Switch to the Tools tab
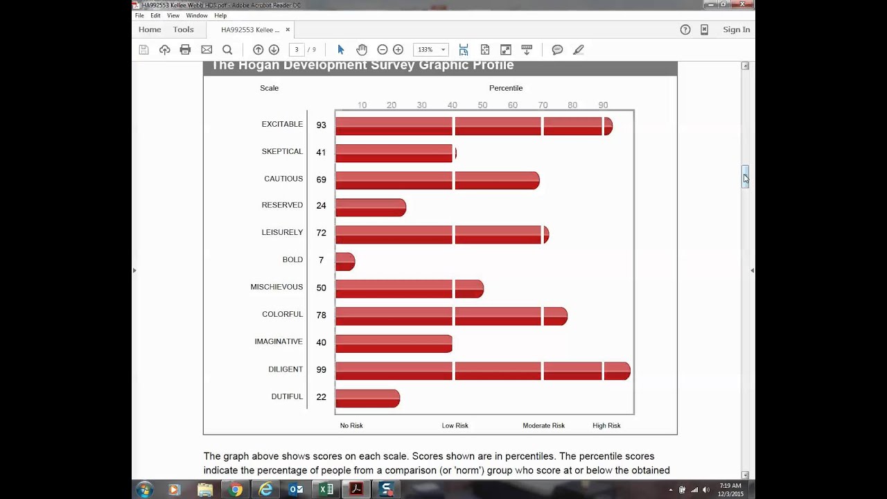 184,29
